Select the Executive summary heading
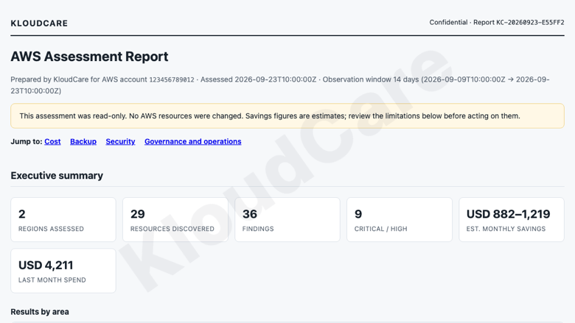Image resolution: width=575 pixels, height=323 pixels. pos(57,176)
